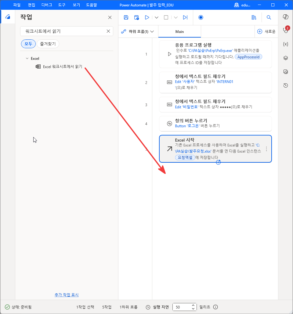This screenshot has height=314, width=293.
Task: Open the 편집 menu
Action: click(x=31, y=5)
